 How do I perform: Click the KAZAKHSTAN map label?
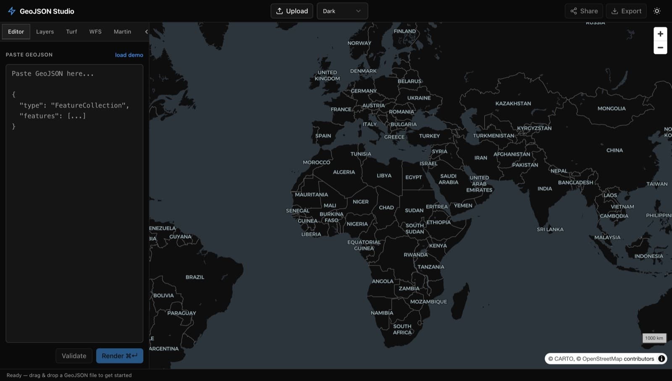tap(513, 103)
